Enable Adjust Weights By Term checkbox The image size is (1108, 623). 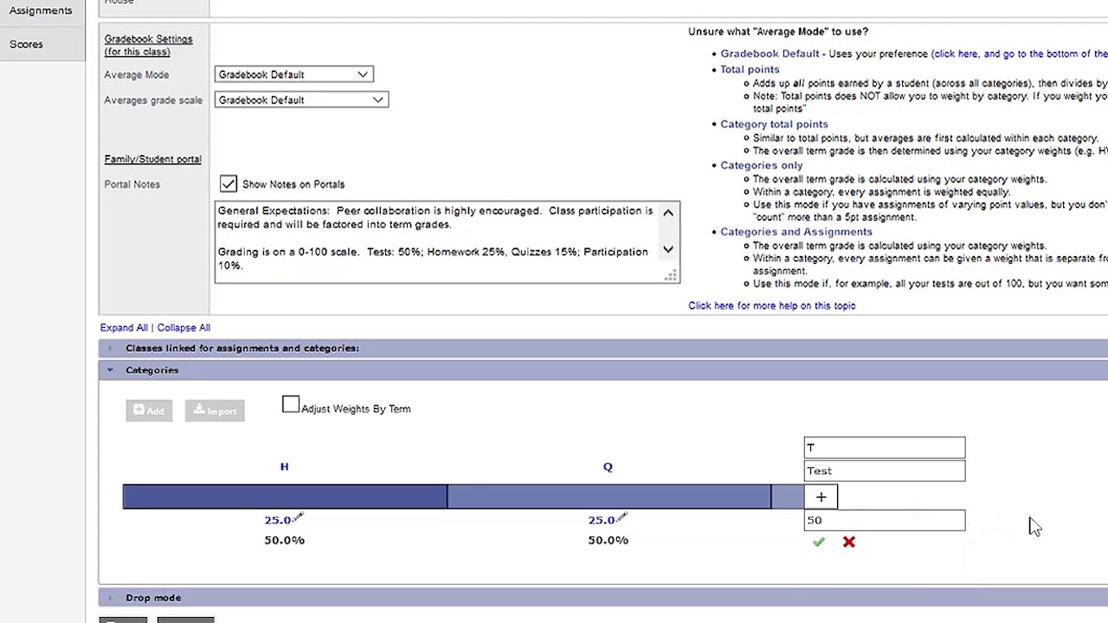291,405
